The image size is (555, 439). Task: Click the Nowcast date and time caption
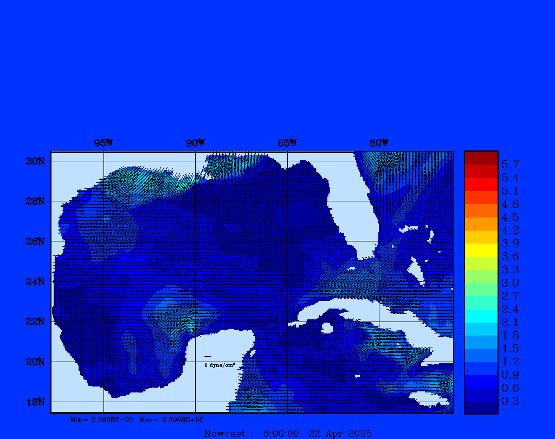[x=288, y=433]
